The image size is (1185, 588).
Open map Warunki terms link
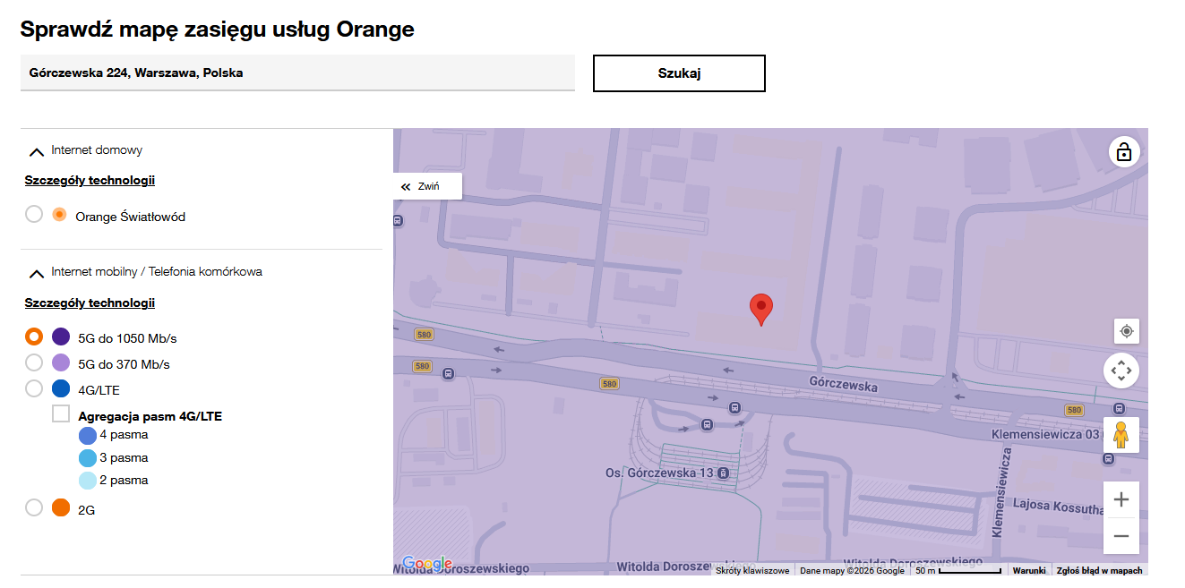click(x=1029, y=570)
